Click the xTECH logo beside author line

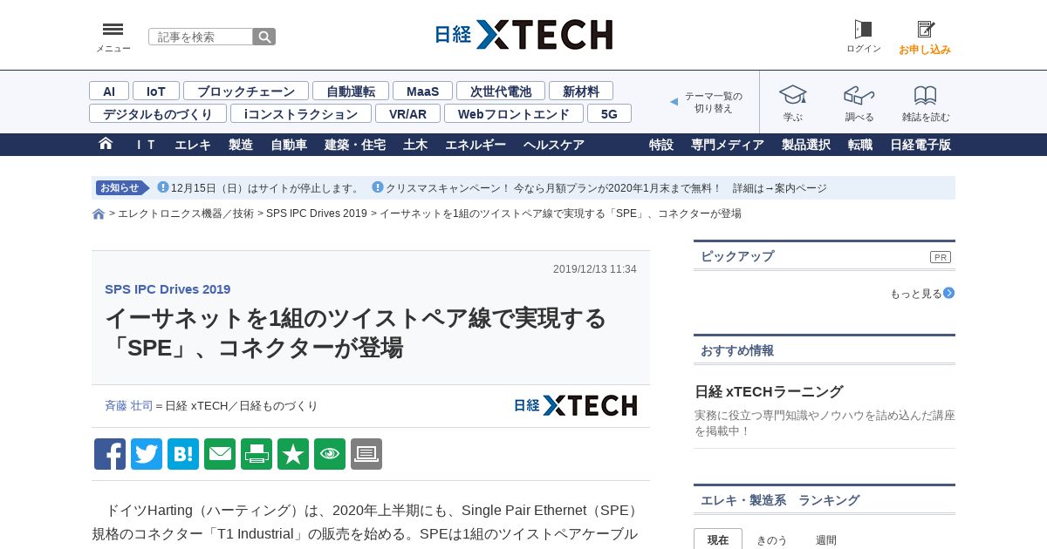point(575,405)
